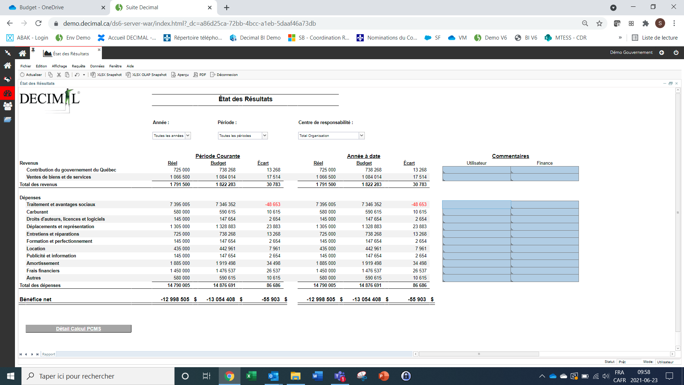Image resolution: width=684 pixels, height=385 pixels.
Task: Open Microsoft Teams from the taskbar
Action: (340, 376)
